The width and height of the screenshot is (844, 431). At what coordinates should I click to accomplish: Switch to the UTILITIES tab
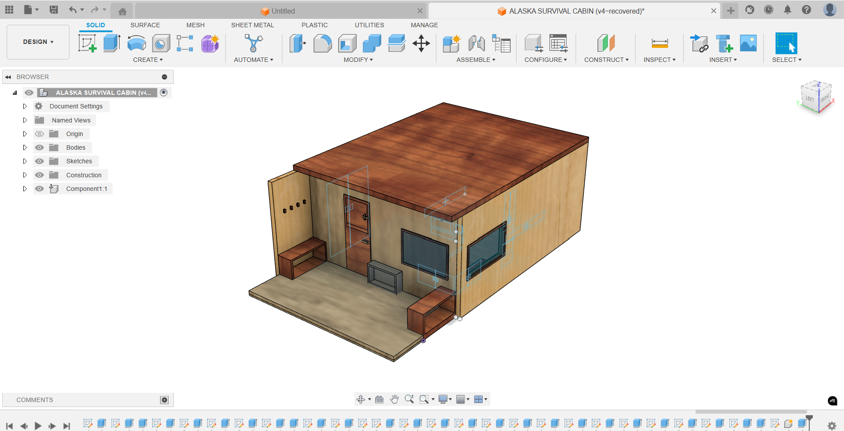(x=369, y=25)
